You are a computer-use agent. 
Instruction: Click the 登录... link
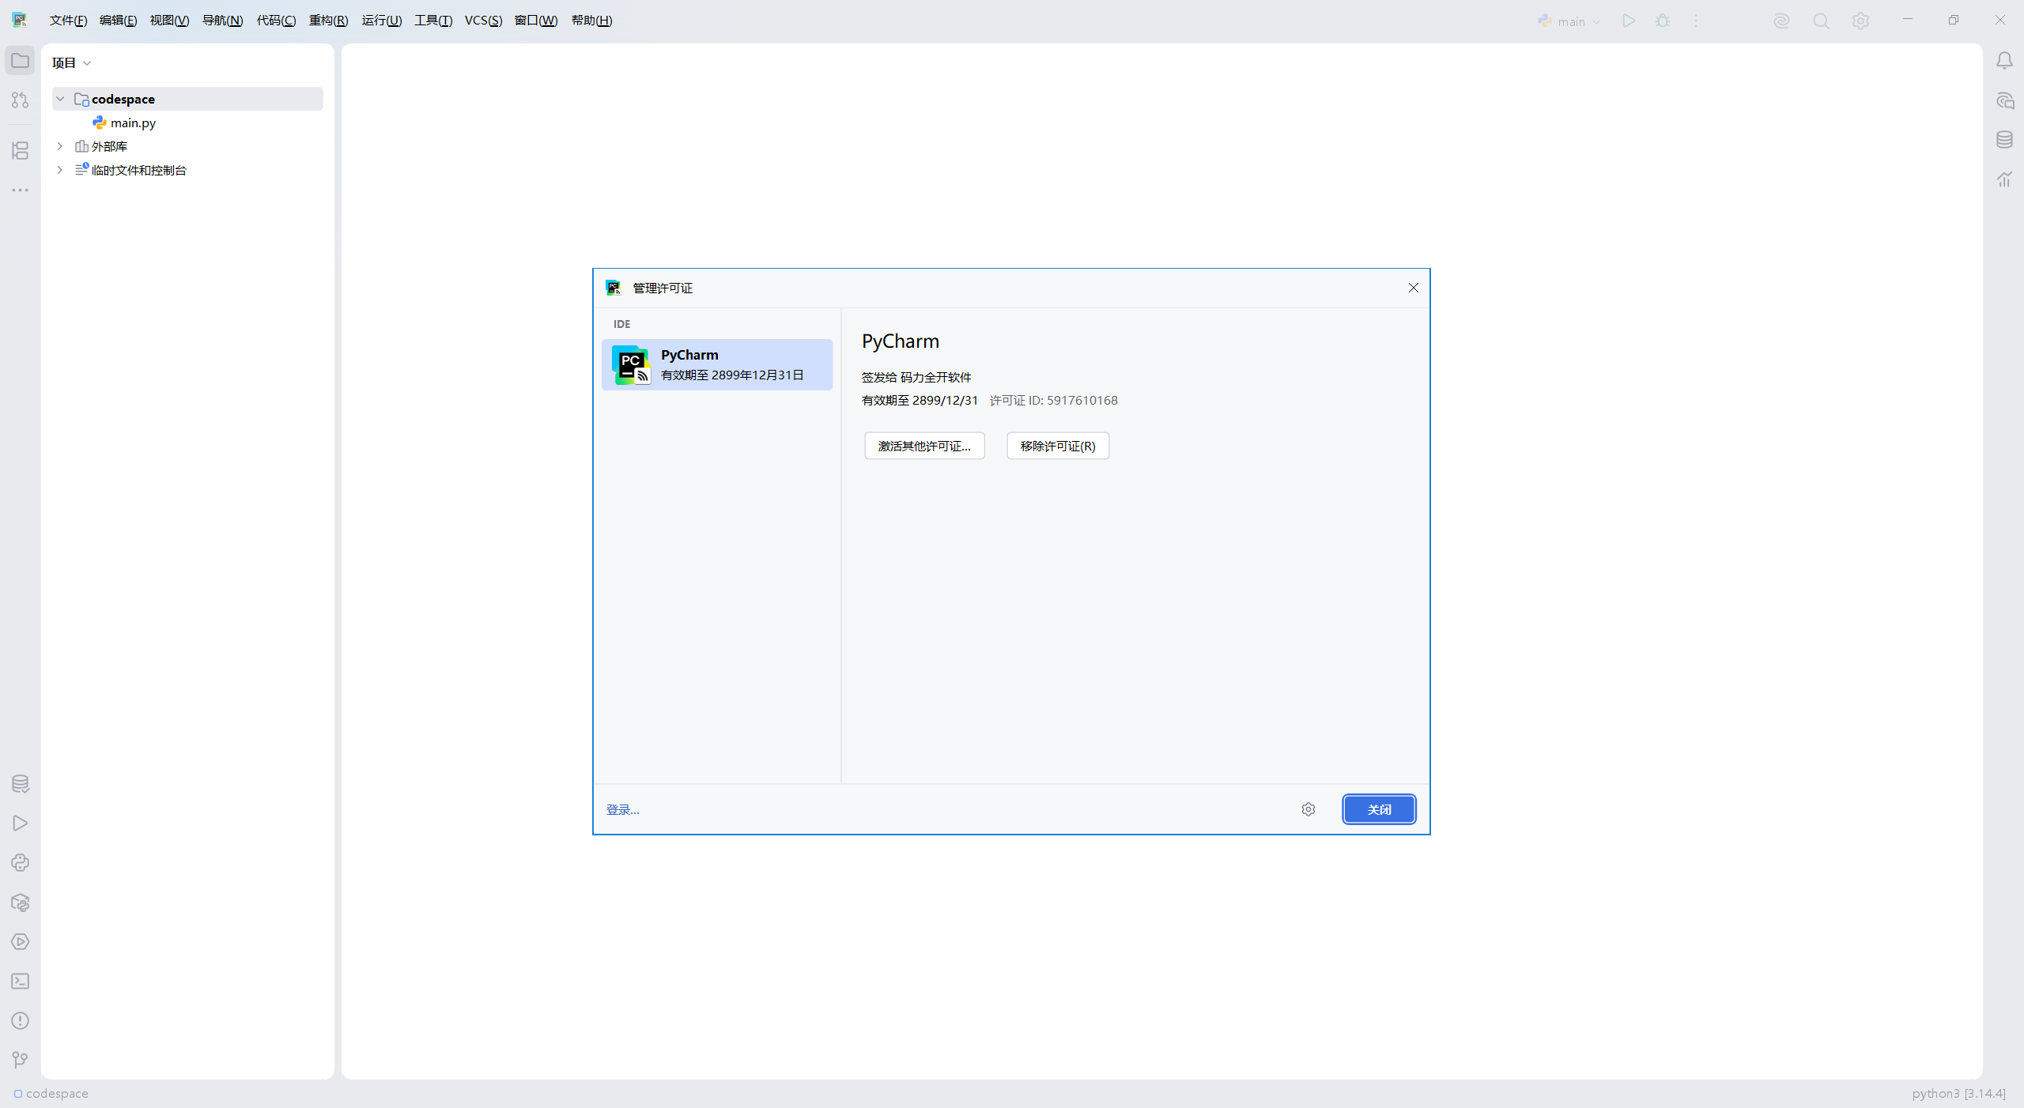click(622, 810)
